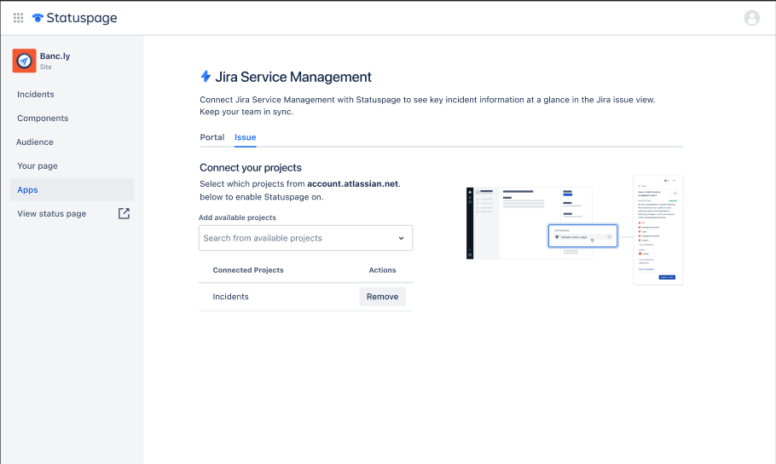This screenshot has width=776, height=464.
Task: Click the Banc.ly site logo icon
Action: click(24, 61)
